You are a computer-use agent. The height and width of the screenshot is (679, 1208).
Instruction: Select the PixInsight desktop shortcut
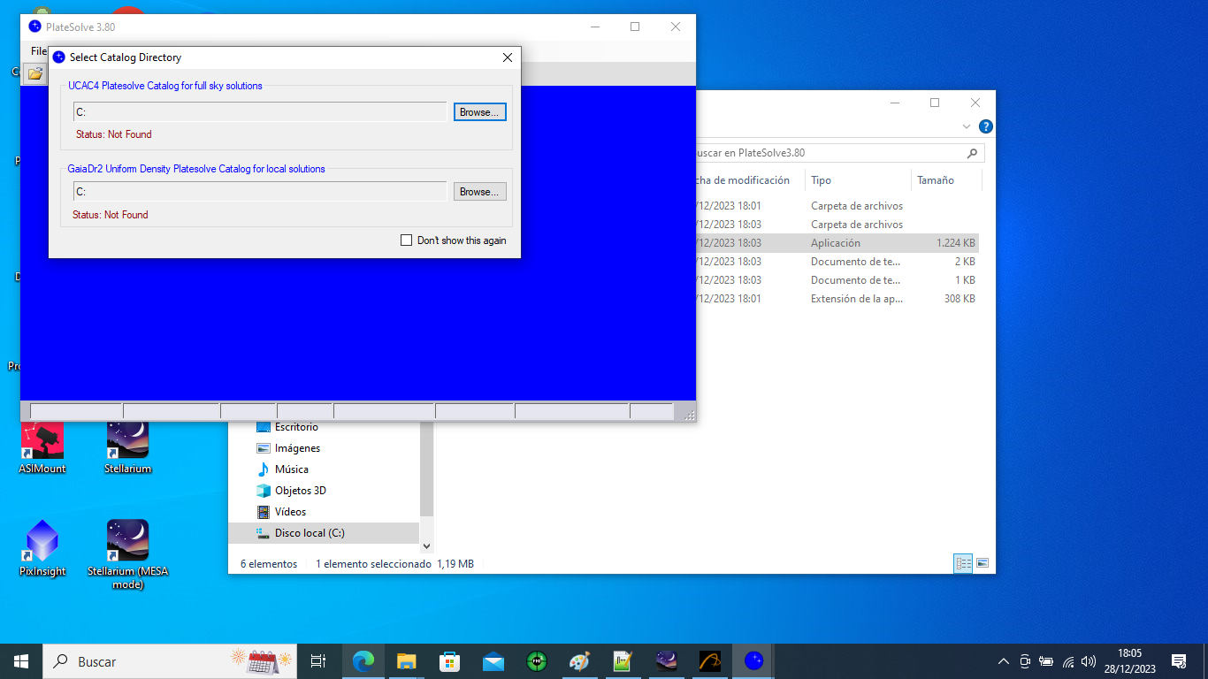pyautogui.click(x=42, y=548)
